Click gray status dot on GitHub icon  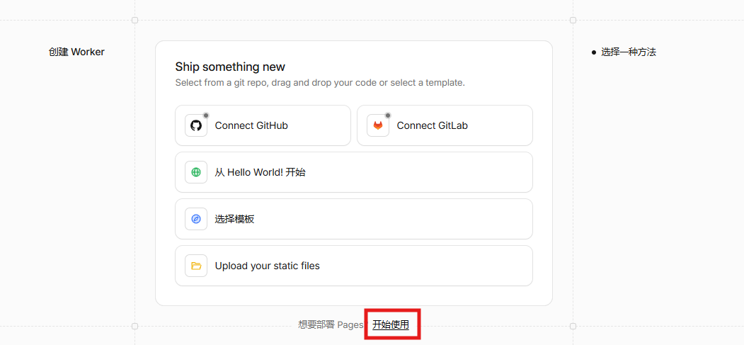[x=206, y=115]
